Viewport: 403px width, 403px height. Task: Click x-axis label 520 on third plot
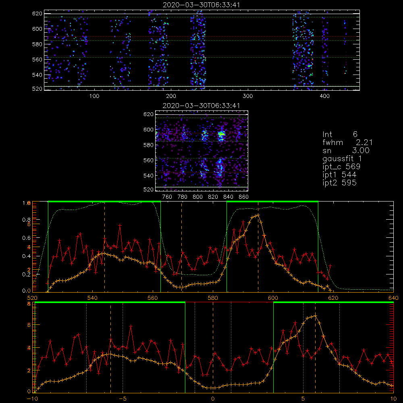[x=32, y=298]
